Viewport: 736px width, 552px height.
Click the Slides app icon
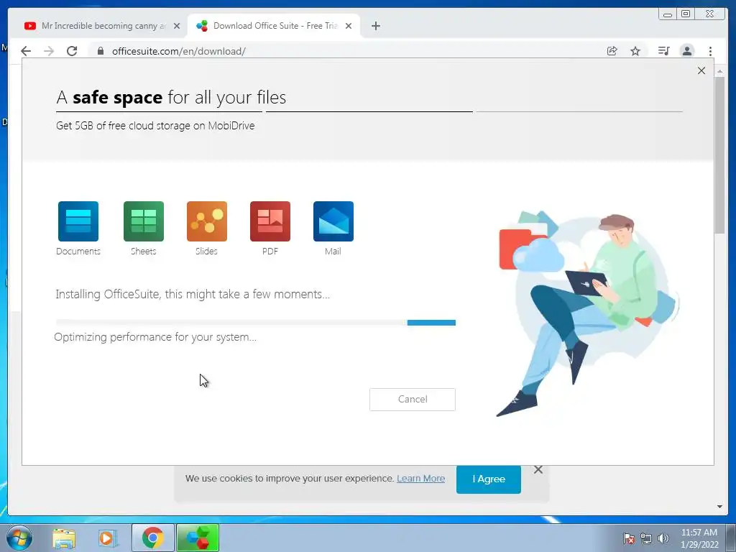click(x=207, y=221)
